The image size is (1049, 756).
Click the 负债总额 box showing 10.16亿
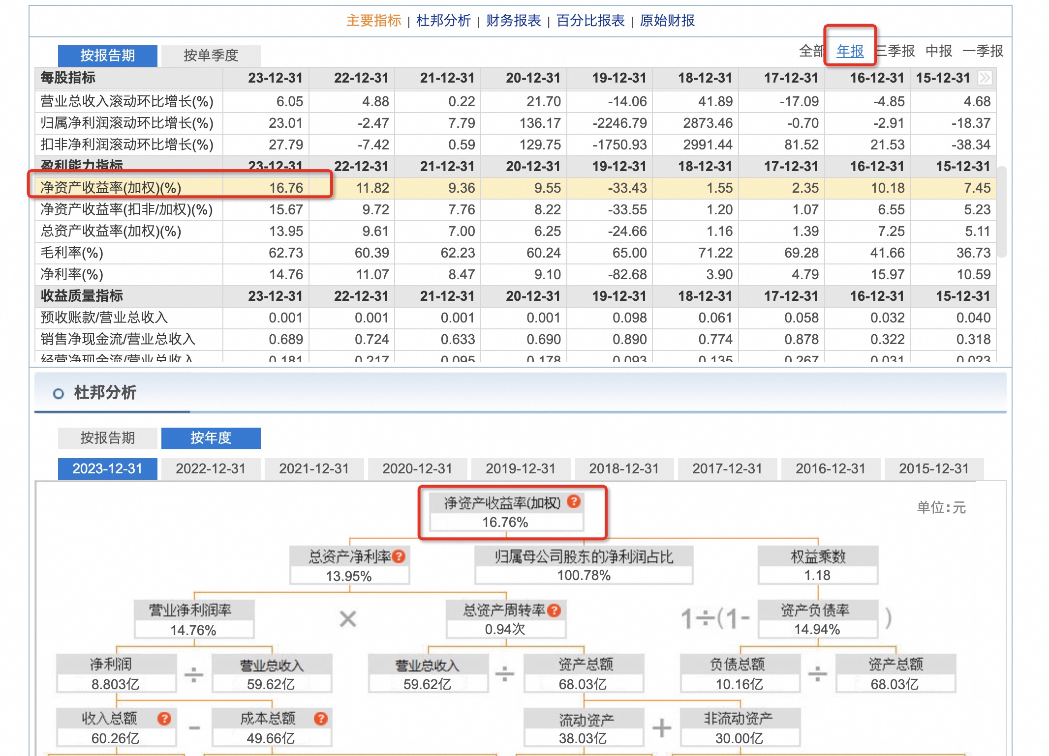coord(740,673)
